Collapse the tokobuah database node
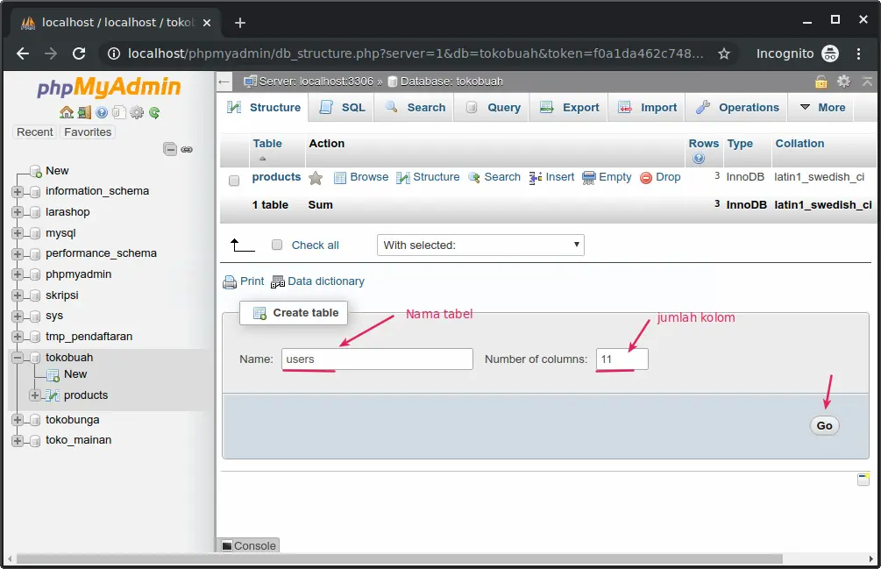 [x=18, y=358]
